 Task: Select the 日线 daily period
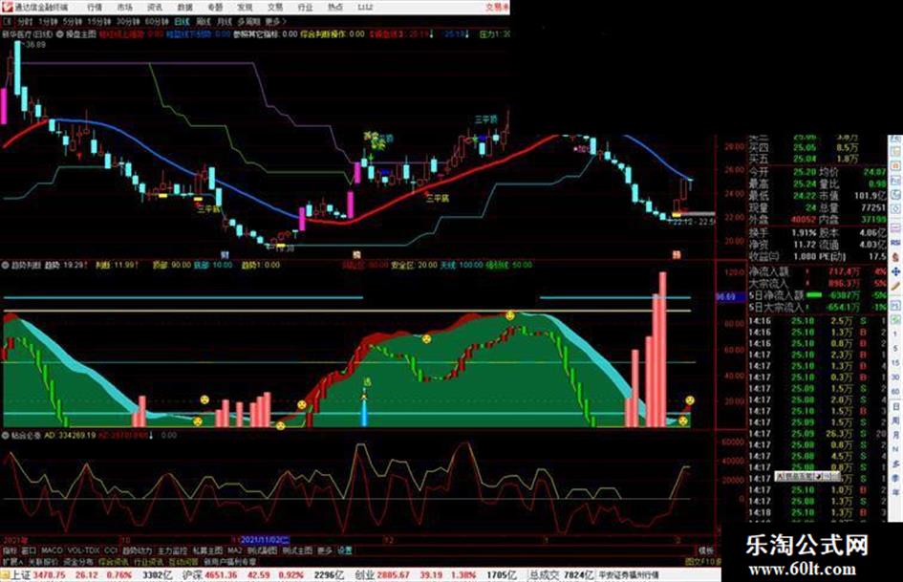(x=182, y=21)
